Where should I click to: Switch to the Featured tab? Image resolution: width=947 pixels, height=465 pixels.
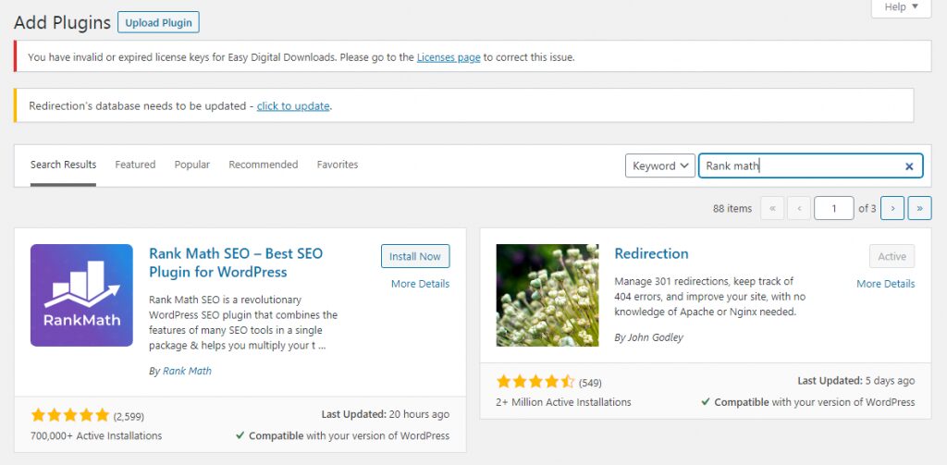coord(135,165)
